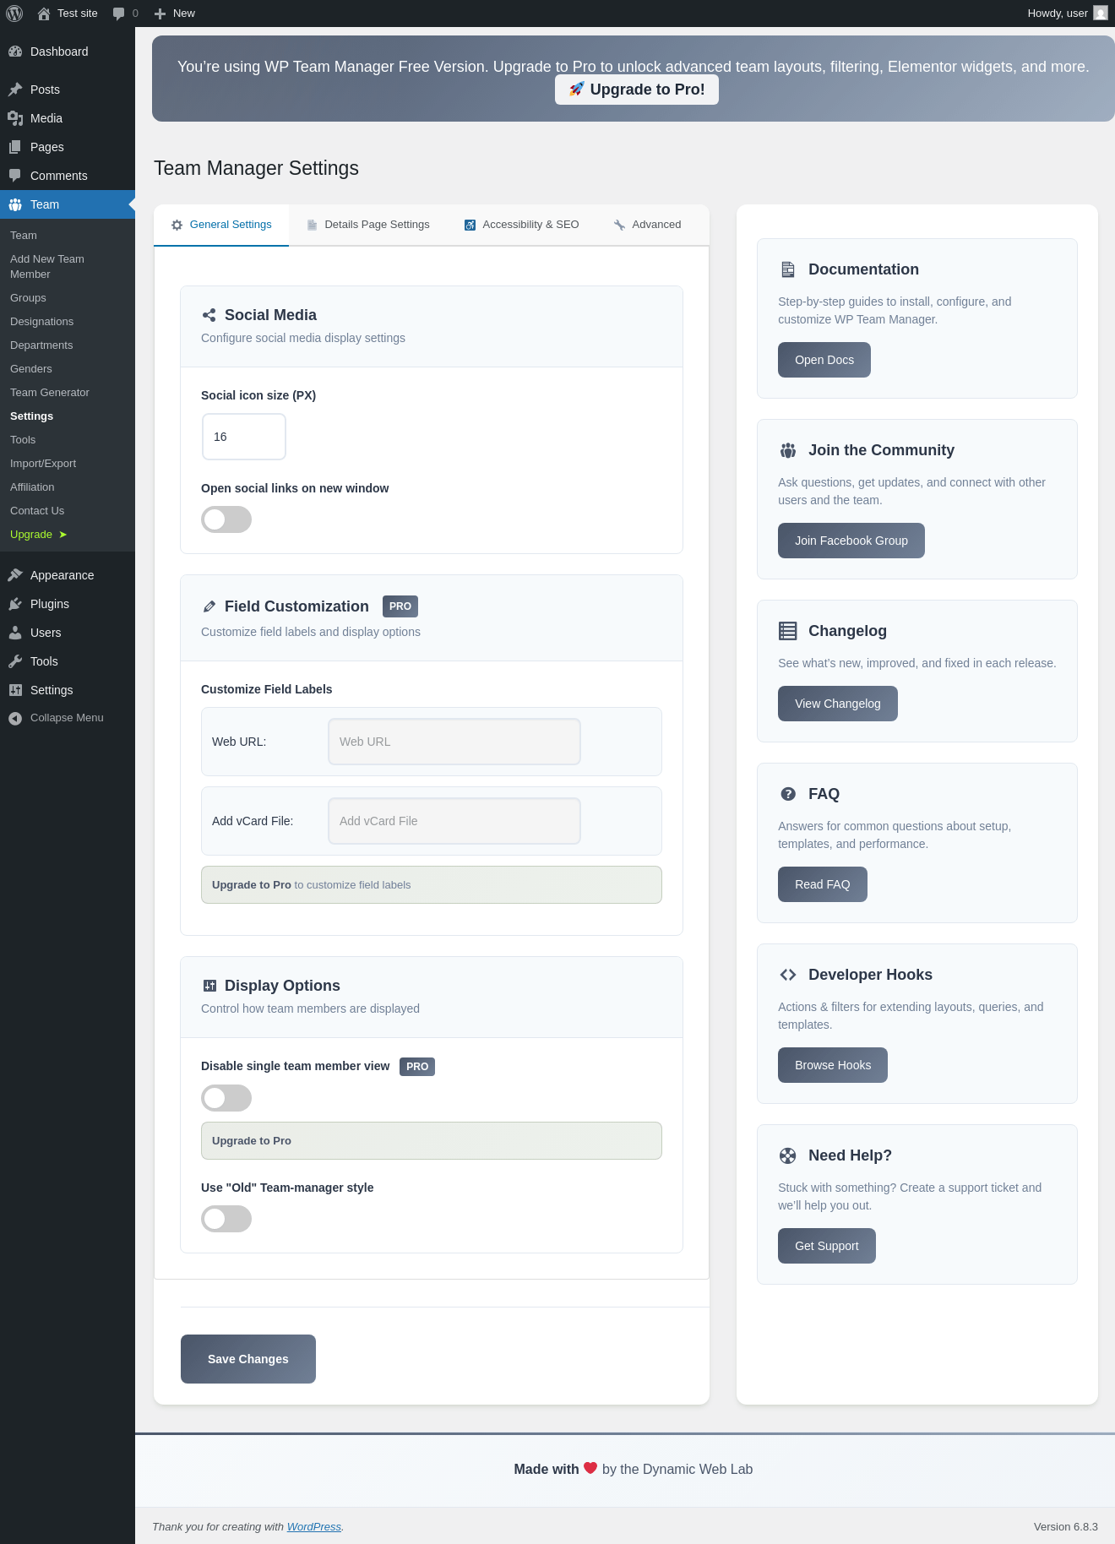
Task: Click the FAQ question mark icon
Action: coord(788,794)
